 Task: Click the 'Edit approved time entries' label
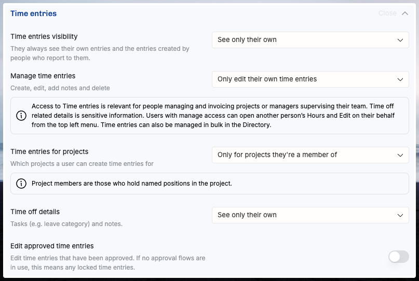(x=52, y=246)
